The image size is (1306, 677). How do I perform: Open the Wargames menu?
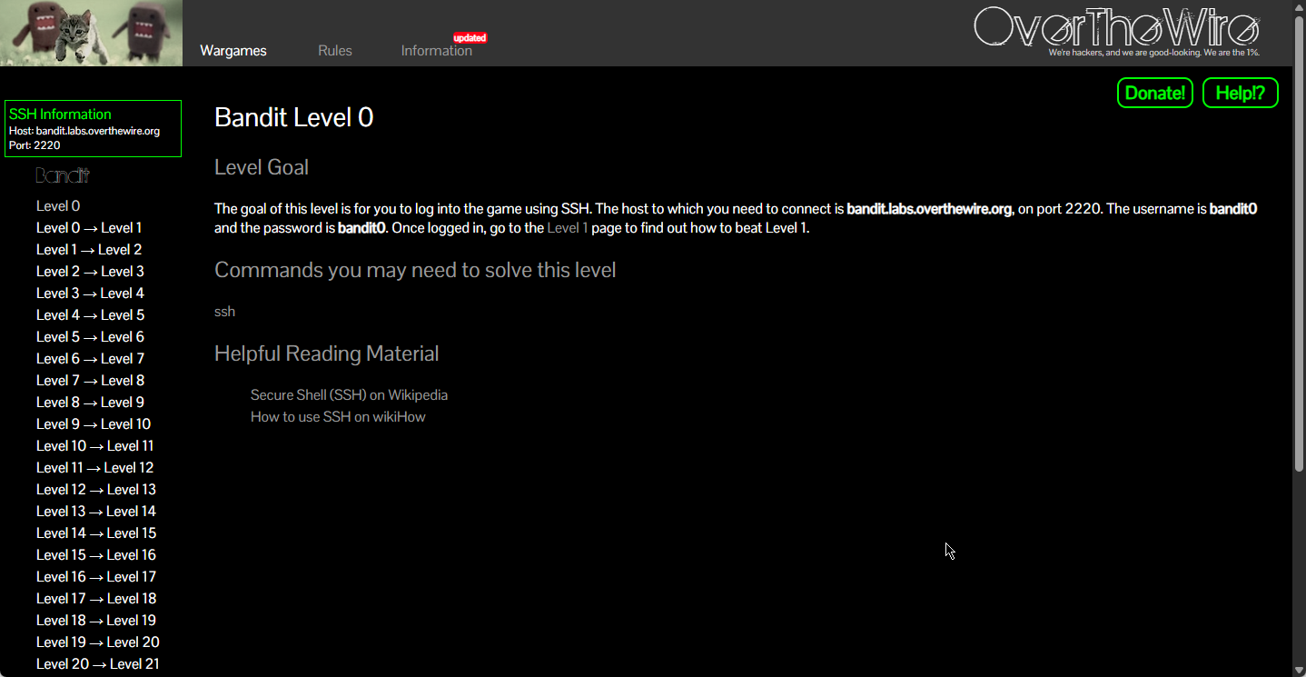pos(233,51)
